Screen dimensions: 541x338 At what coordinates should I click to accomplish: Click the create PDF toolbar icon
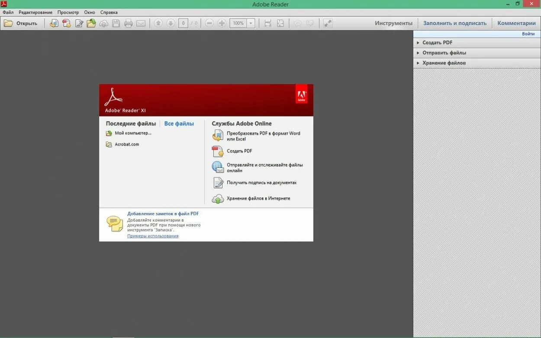[66, 23]
